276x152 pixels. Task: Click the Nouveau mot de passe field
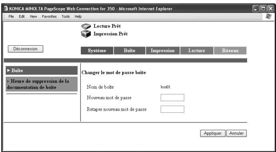172,97
